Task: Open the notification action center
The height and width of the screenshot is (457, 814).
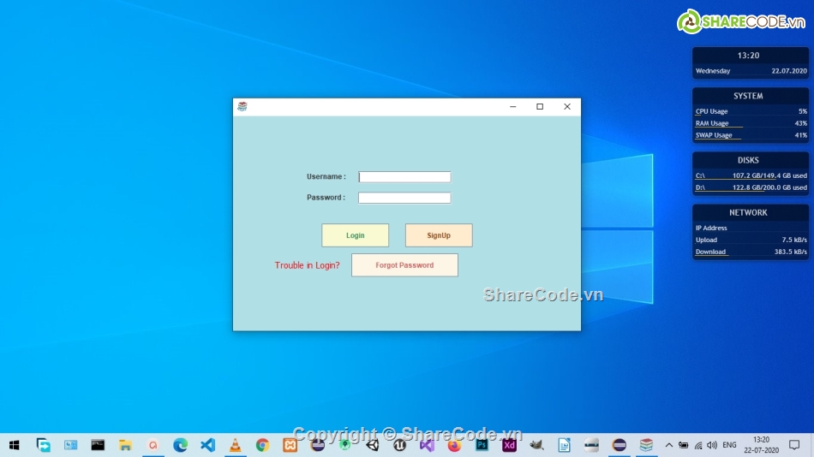Action: point(794,445)
